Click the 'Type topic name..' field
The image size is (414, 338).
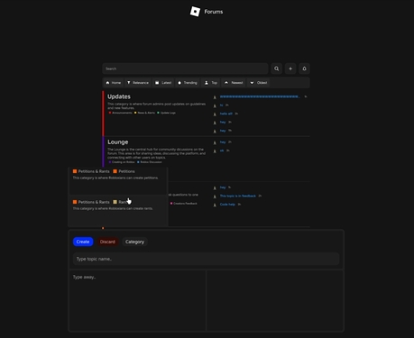207,259
